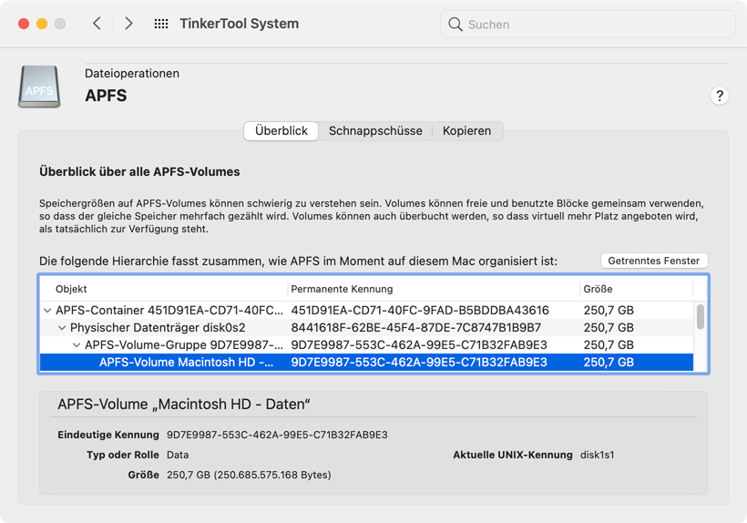Click the magnifier icon in search field
747x523 pixels.
pyautogui.click(x=455, y=25)
